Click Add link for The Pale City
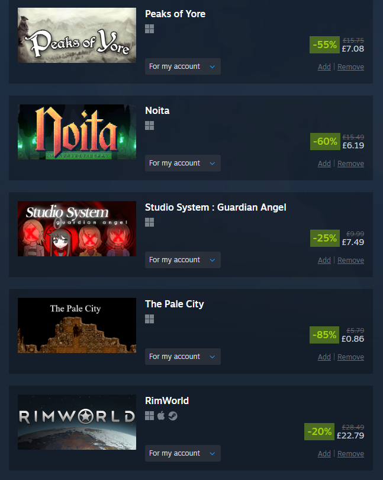This screenshot has width=383, height=480. 324,357
